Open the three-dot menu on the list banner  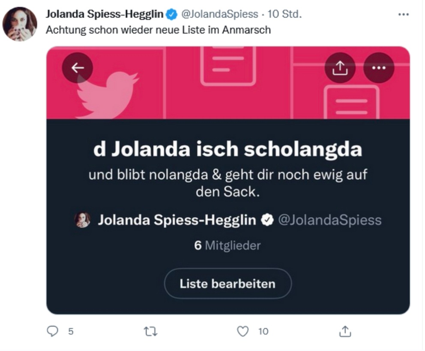click(x=379, y=68)
